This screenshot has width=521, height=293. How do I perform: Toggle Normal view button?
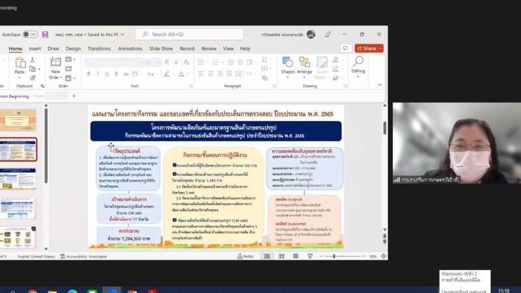266,257
